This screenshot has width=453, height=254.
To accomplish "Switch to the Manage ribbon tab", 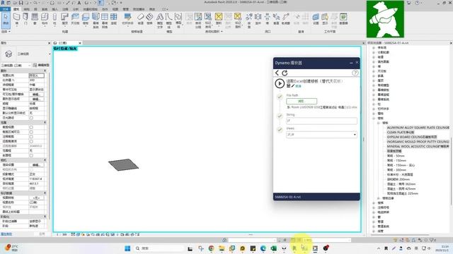I will pos(126,9).
